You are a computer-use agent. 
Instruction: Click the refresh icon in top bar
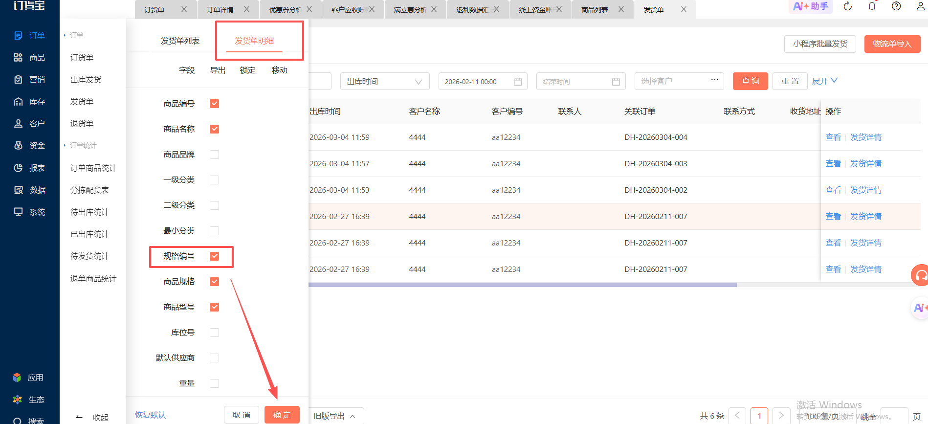(x=848, y=6)
